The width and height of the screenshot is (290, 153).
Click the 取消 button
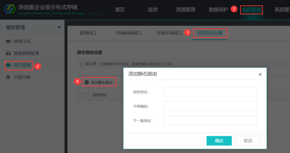248,141
